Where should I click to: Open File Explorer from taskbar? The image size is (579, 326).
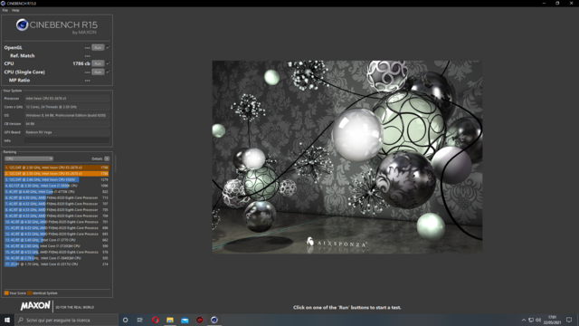170,320
